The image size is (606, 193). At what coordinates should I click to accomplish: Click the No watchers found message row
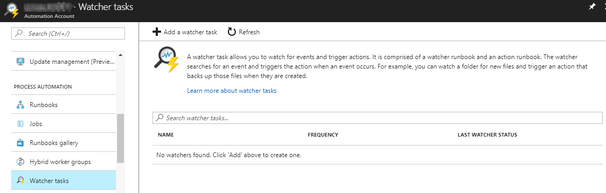(x=377, y=155)
